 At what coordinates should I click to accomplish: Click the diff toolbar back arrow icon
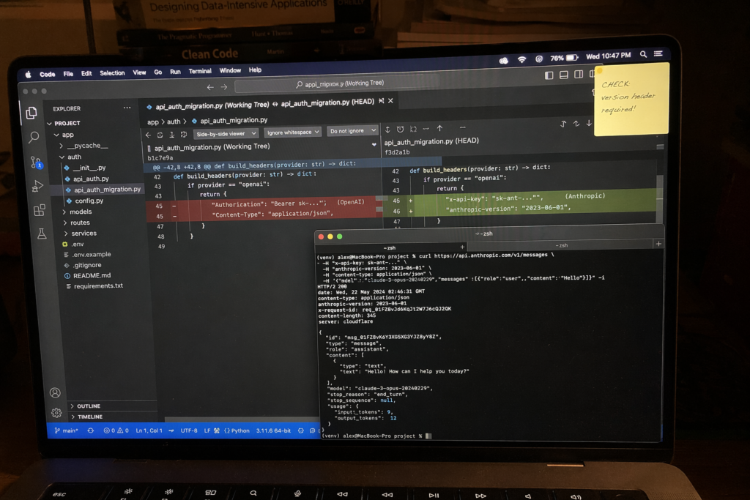[x=148, y=135]
